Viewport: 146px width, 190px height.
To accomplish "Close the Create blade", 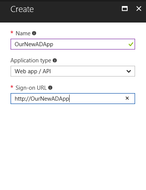I will point(139,9).
